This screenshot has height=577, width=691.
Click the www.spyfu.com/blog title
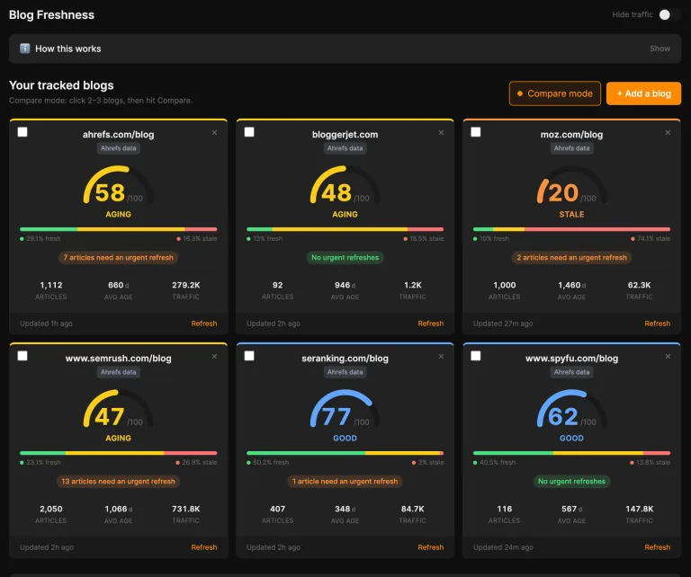(571, 358)
